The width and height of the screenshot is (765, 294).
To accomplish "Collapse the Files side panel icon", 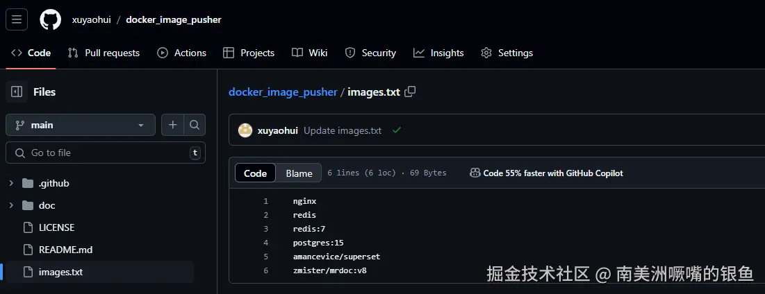I will [17, 92].
